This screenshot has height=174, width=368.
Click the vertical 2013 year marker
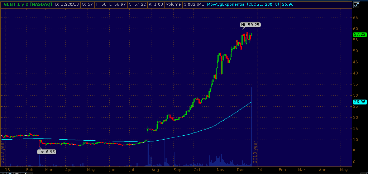click(255, 153)
